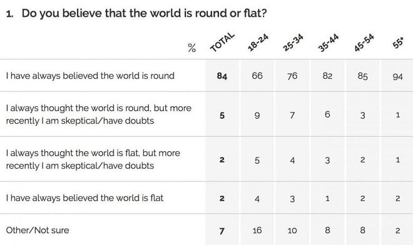Viewport: 413px width, 245px height.
Task: Click the value 16 in the Other/Not sure row
Action: [x=257, y=231]
